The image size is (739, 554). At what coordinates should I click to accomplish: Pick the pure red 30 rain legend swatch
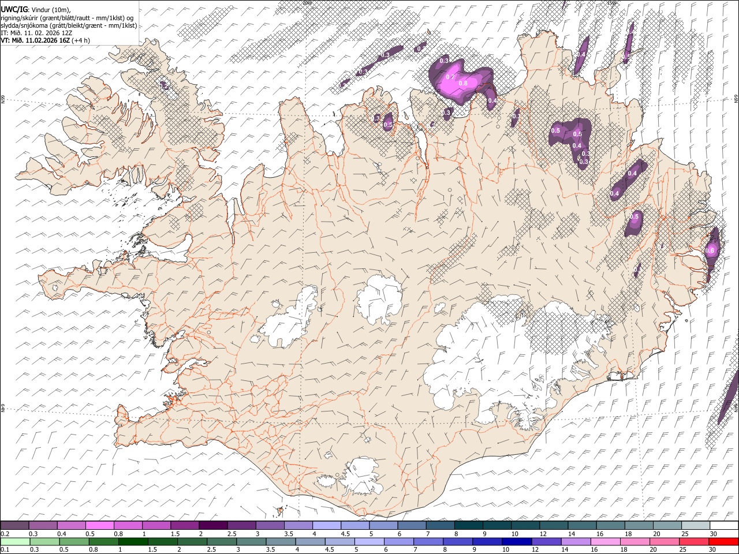pyautogui.click(x=723, y=541)
